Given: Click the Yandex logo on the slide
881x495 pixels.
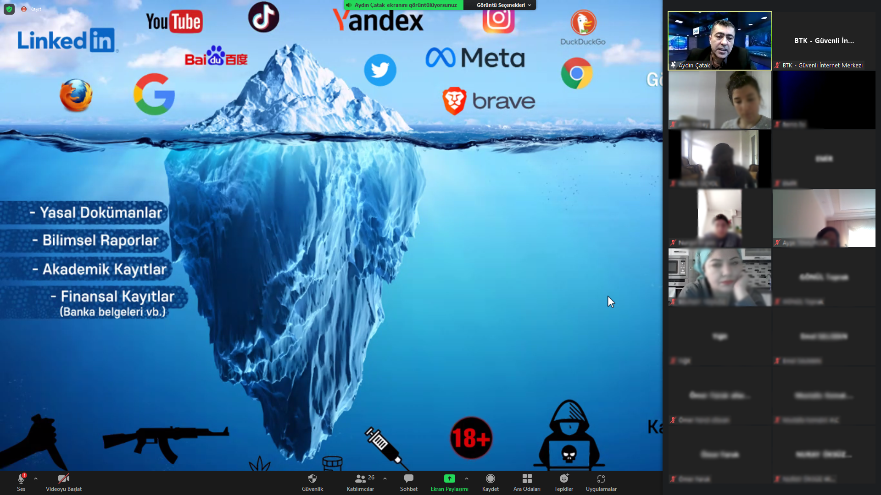Looking at the screenshot, I should tap(378, 21).
